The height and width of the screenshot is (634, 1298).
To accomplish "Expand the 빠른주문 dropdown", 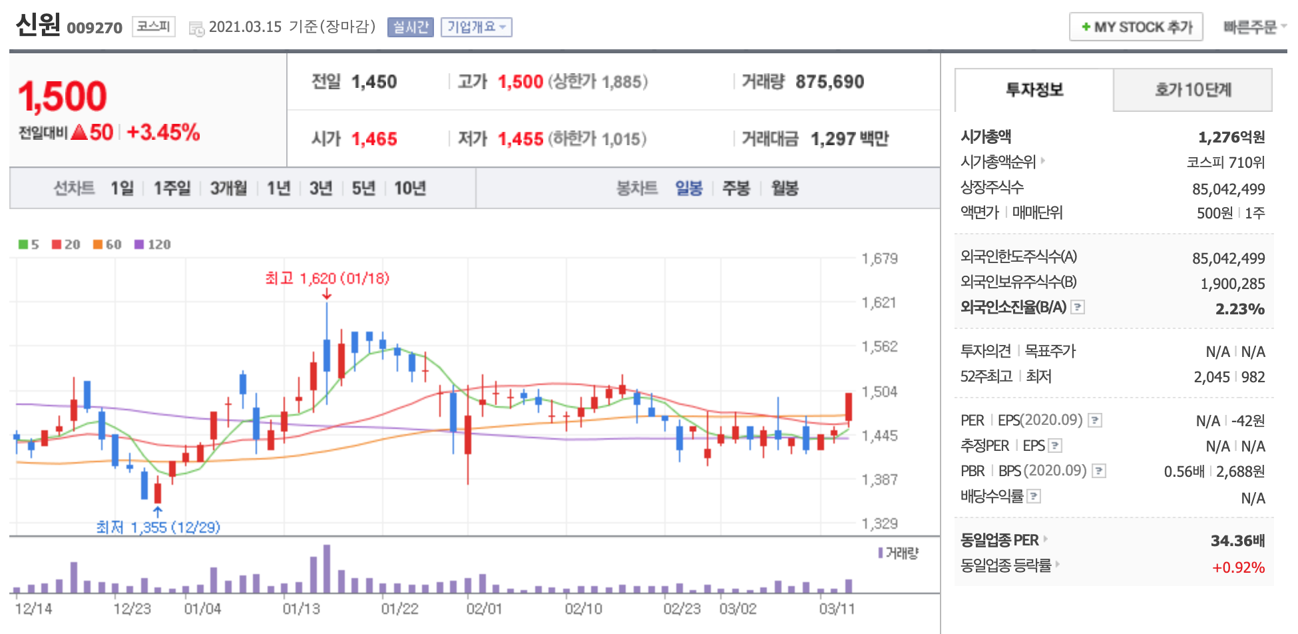I will [1255, 27].
